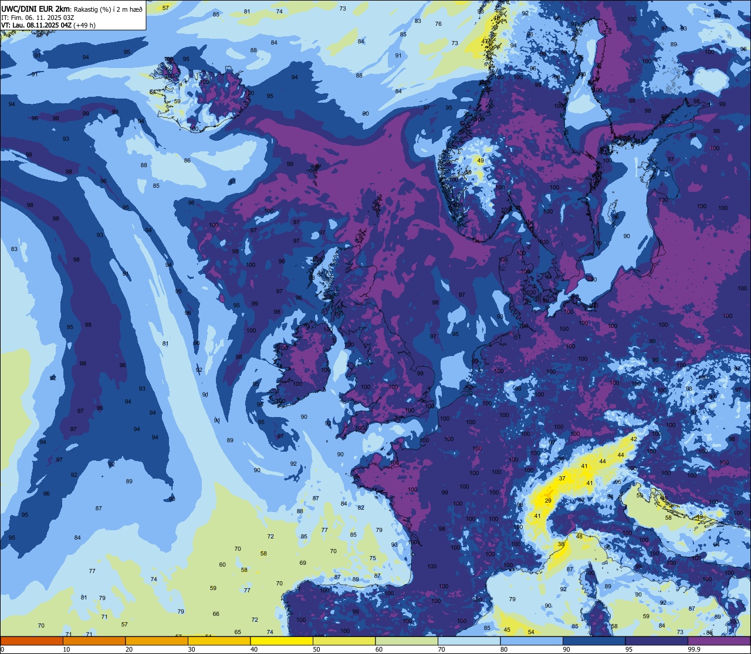
Task: Click the '69' humidity value on the map
Action: click(x=303, y=562)
